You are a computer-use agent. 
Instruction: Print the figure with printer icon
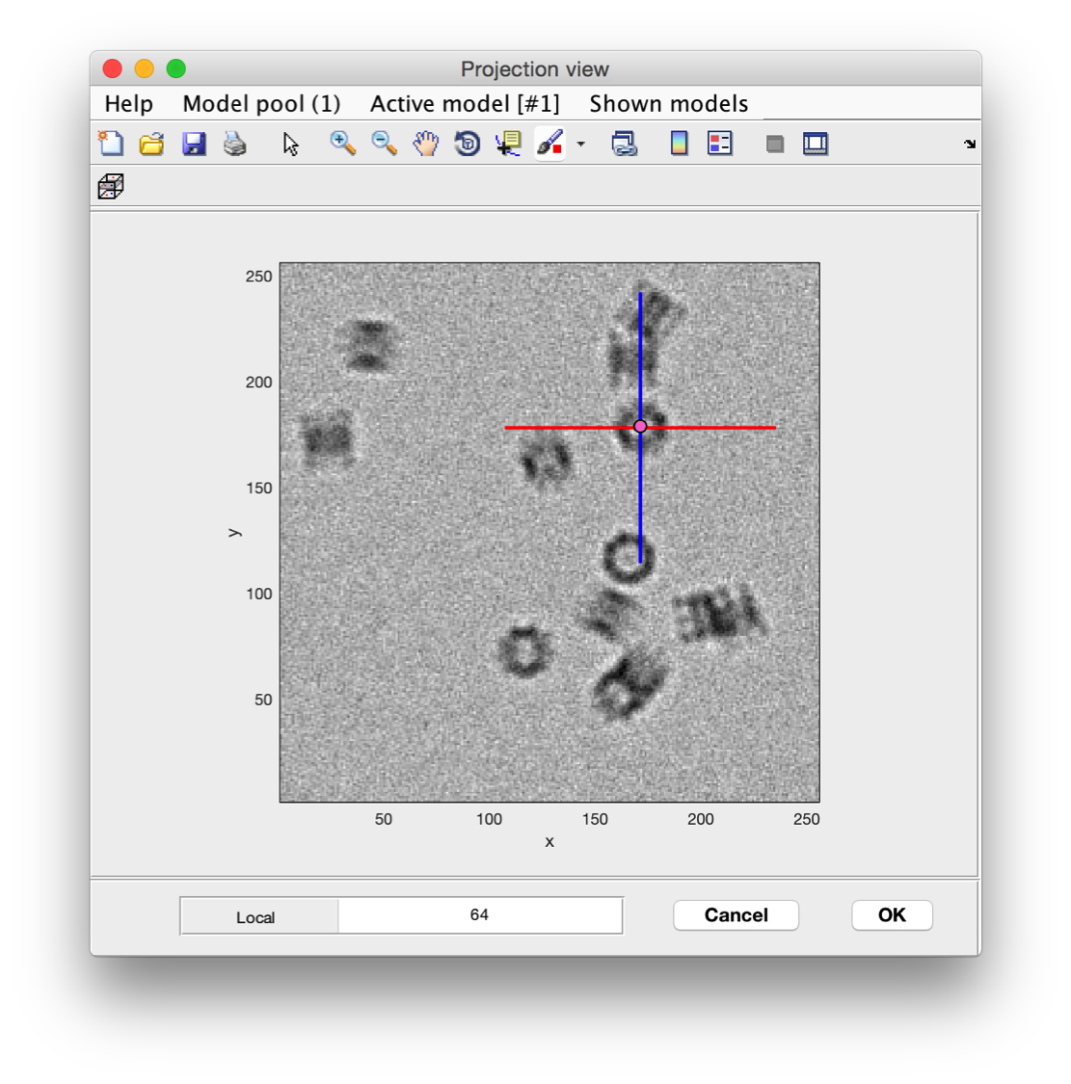click(235, 144)
